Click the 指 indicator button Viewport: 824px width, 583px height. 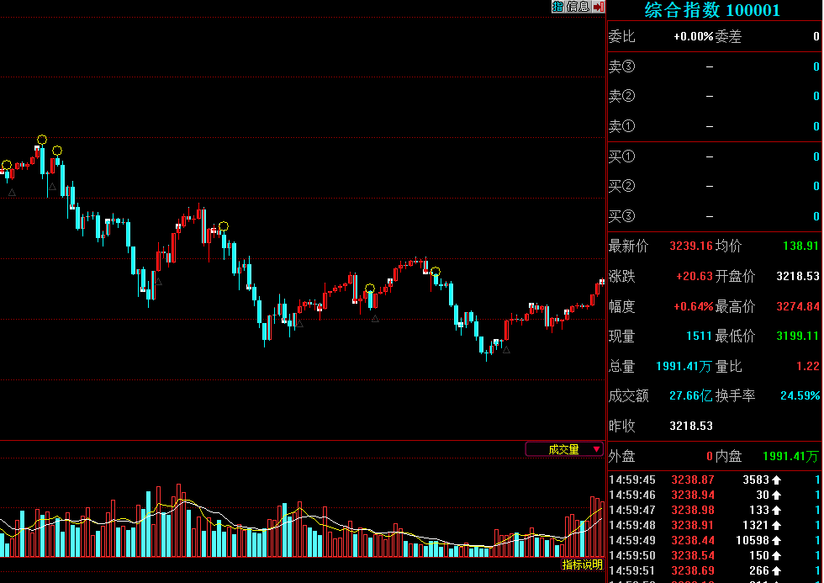[x=557, y=6]
